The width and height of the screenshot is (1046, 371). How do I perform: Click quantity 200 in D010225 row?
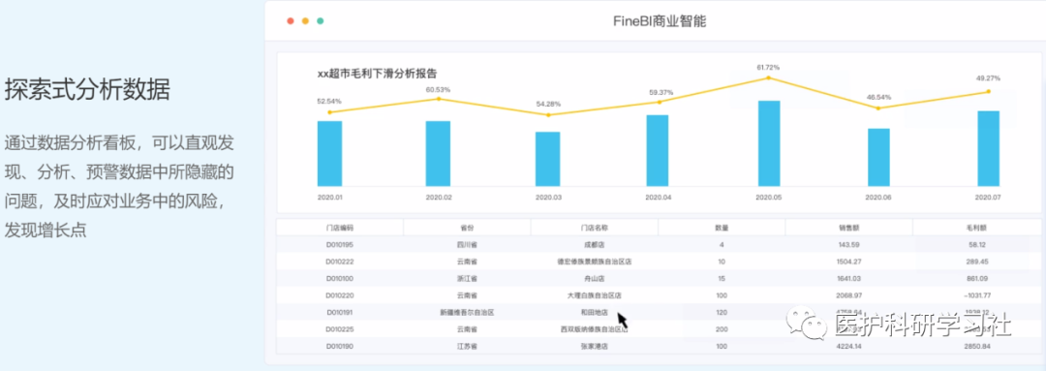[x=722, y=329]
